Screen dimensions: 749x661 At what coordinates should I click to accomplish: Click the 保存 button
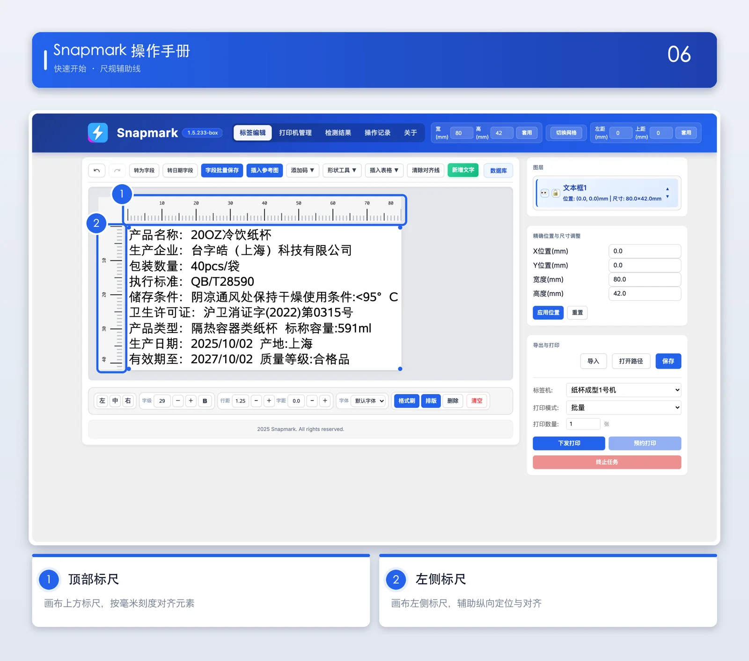point(668,361)
